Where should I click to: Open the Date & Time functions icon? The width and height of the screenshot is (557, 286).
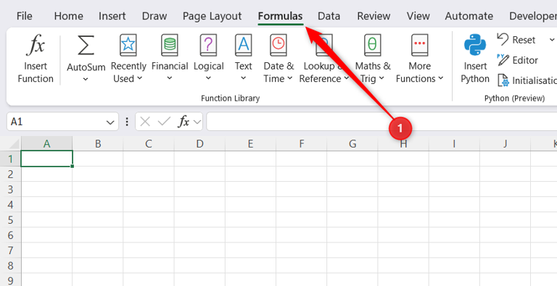(x=278, y=45)
